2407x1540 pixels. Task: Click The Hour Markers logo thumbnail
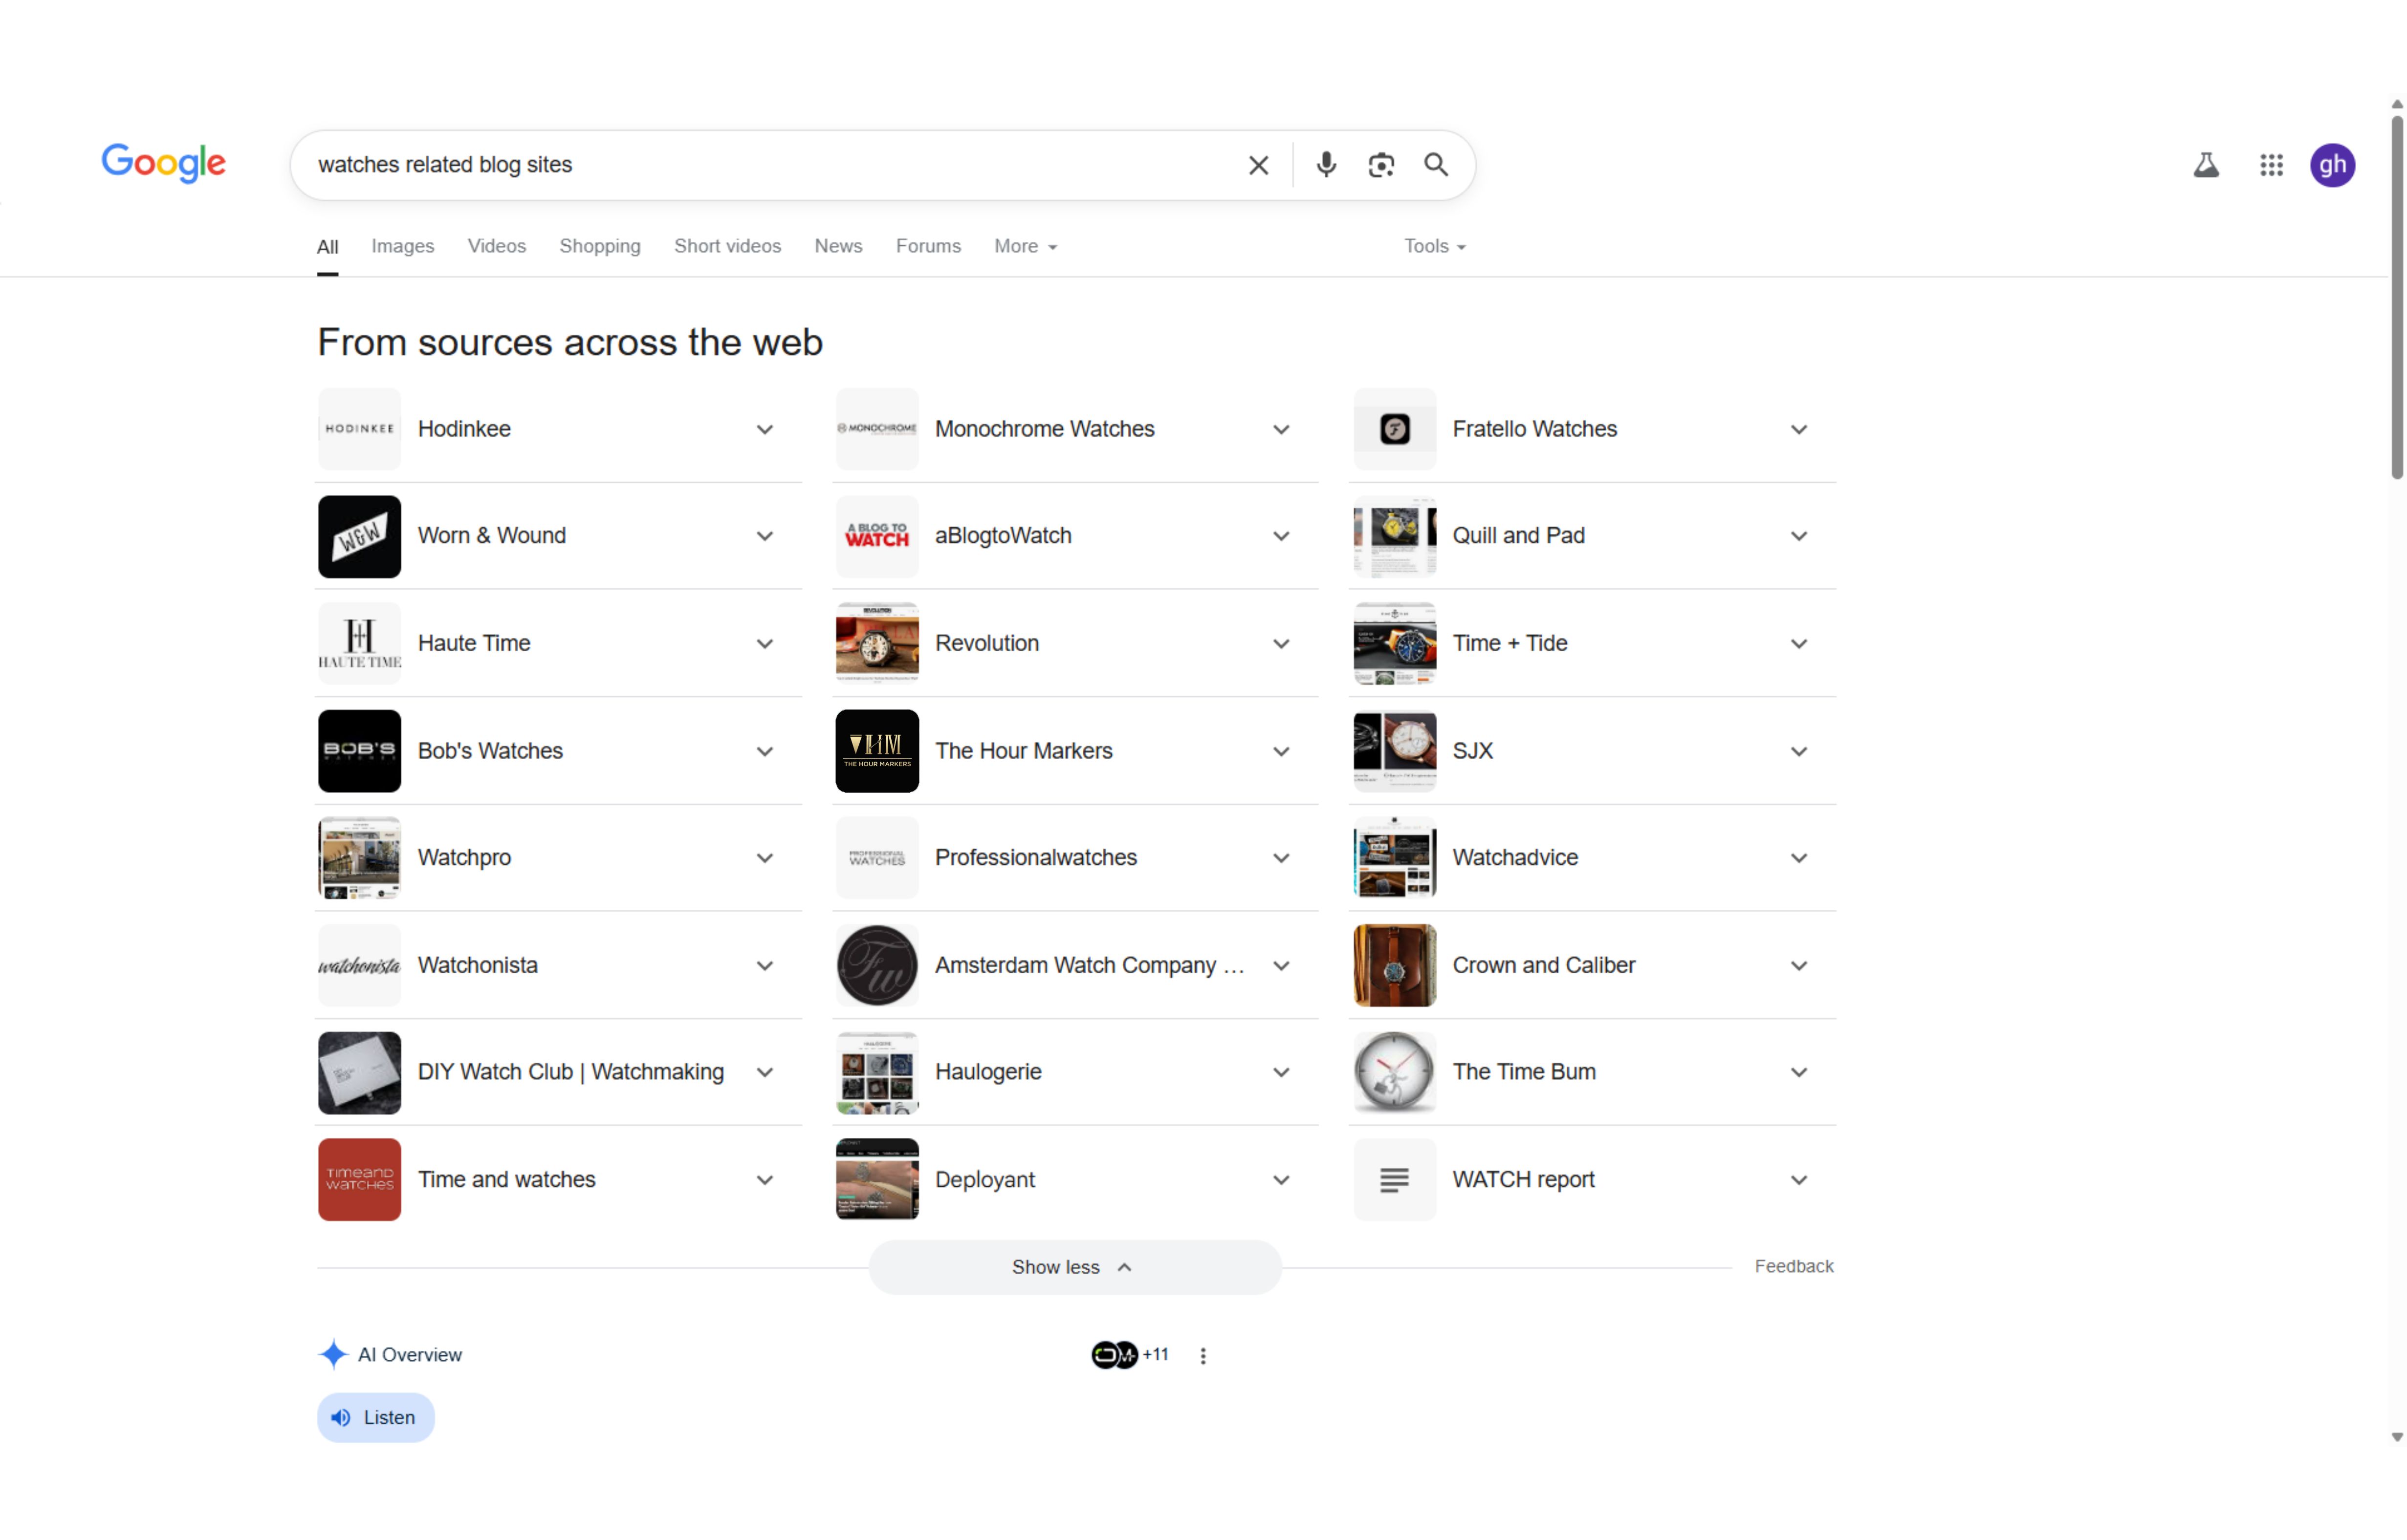point(876,751)
